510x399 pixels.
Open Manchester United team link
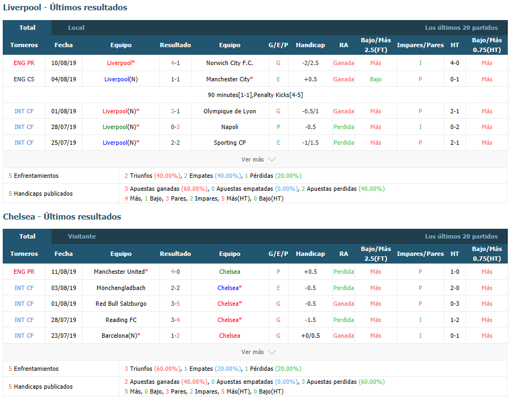point(121,272)
